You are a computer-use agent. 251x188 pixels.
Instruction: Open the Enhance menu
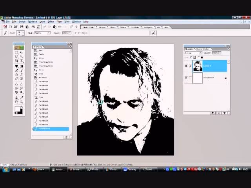(x=33, y=22)
